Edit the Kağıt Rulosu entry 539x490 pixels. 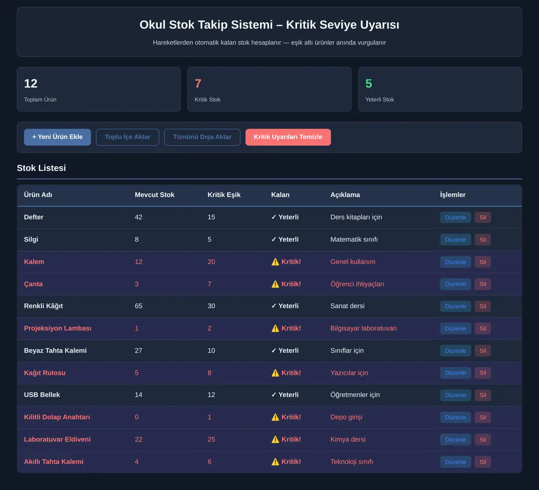(455, 373)
